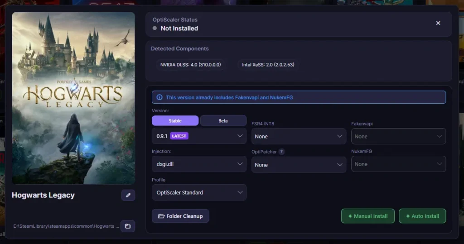Switch to the Beta version toggle

[x=223, y=121]
